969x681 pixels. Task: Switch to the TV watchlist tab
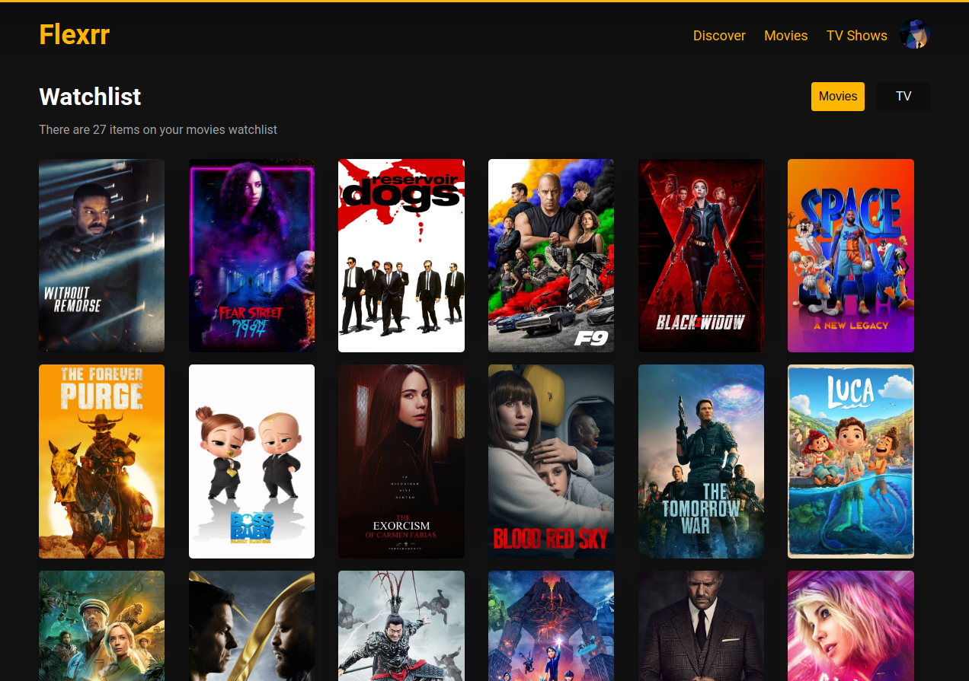pos(903,97)
